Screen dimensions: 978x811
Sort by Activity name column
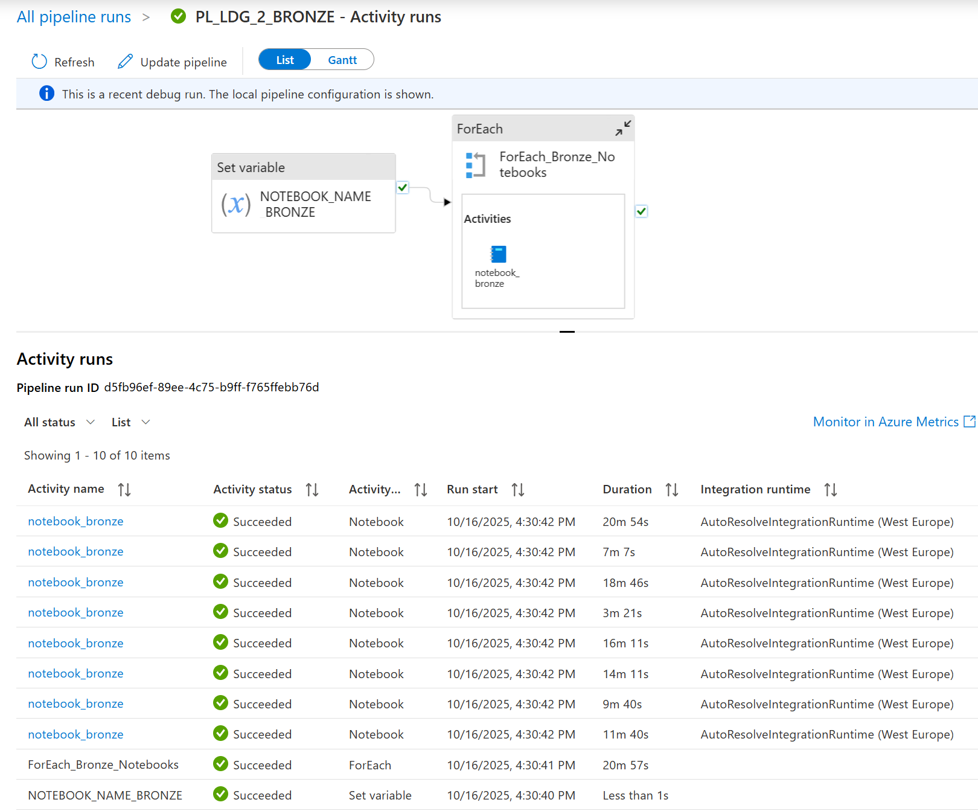pos(124,489)
